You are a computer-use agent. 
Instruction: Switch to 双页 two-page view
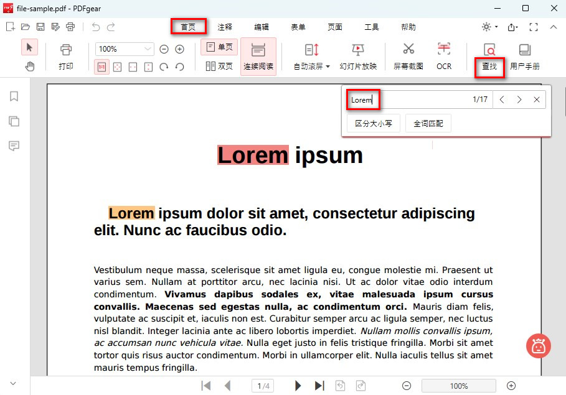tap(219, 65)
